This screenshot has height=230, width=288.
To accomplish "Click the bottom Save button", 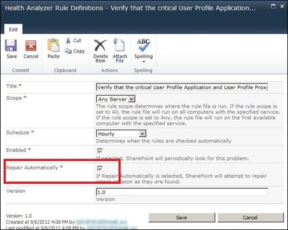I will 182,217.
